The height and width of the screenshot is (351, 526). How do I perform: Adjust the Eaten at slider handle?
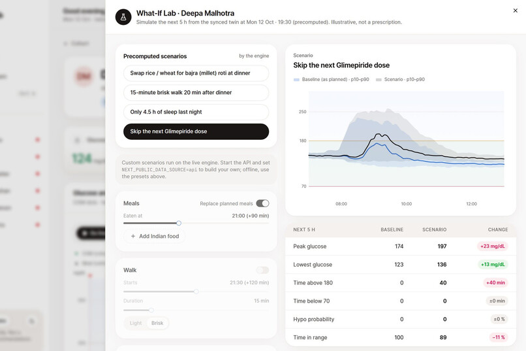[x=179, y=223]
